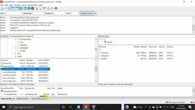This screenshot has height=110, width=195.
Task: Open the directory listing filters dialog
Action: pos(45,9)
